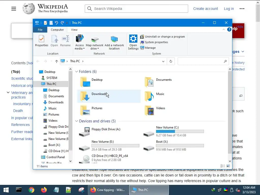Select New Volume (E:) drive

[x=109, y=146]
